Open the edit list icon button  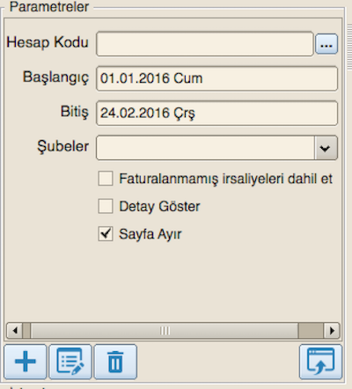[70, 362]
